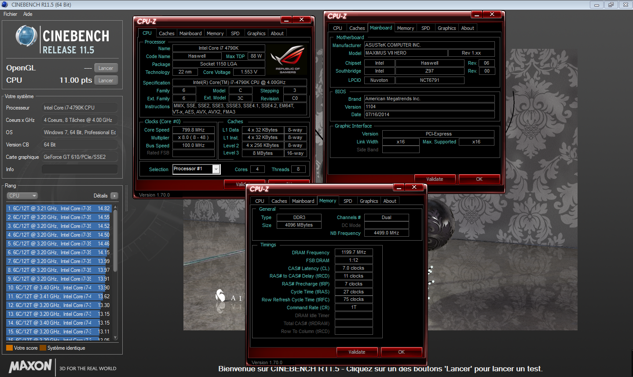Click Validate in the Memory CPU-Z window
Screen dimensions: 633x377
coord(357,352)
